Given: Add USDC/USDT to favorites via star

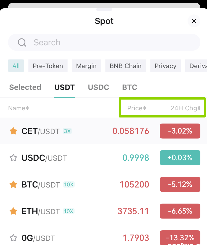Looking at the screenshot, I should 13,158.
